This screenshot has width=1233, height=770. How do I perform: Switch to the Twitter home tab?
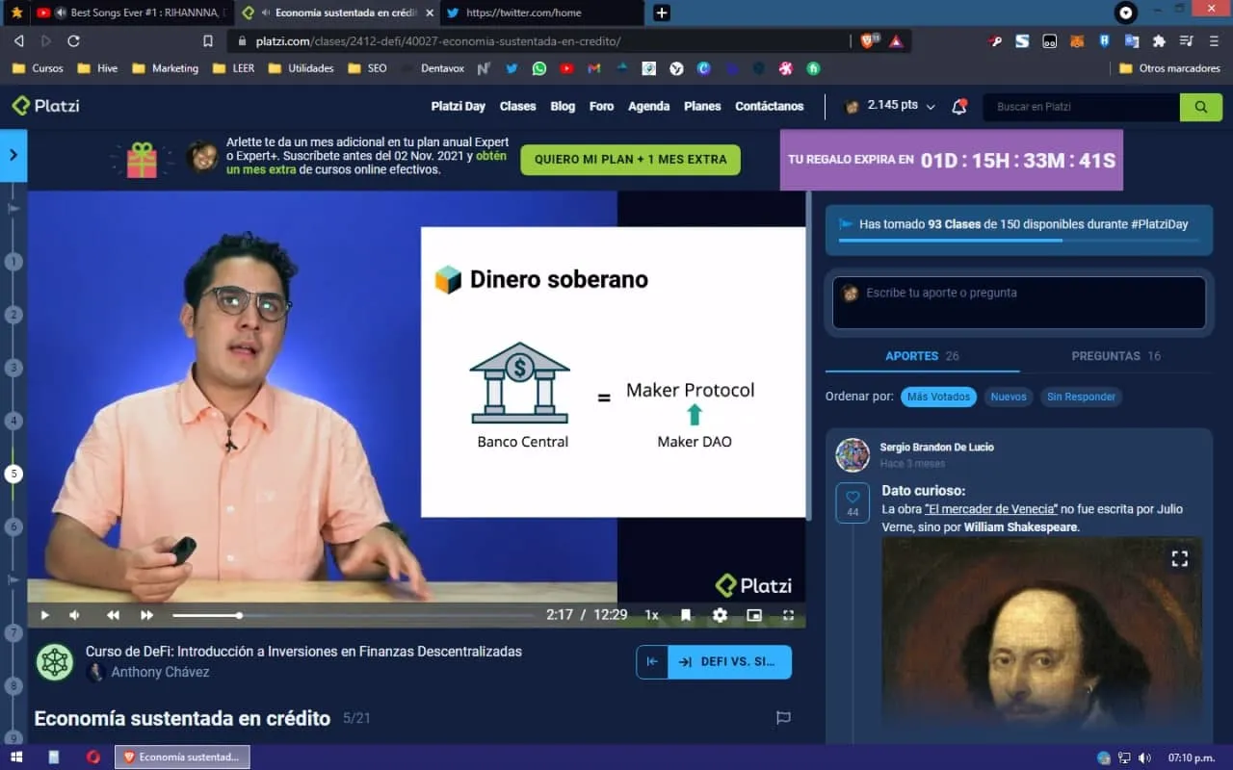click(542, 13)
